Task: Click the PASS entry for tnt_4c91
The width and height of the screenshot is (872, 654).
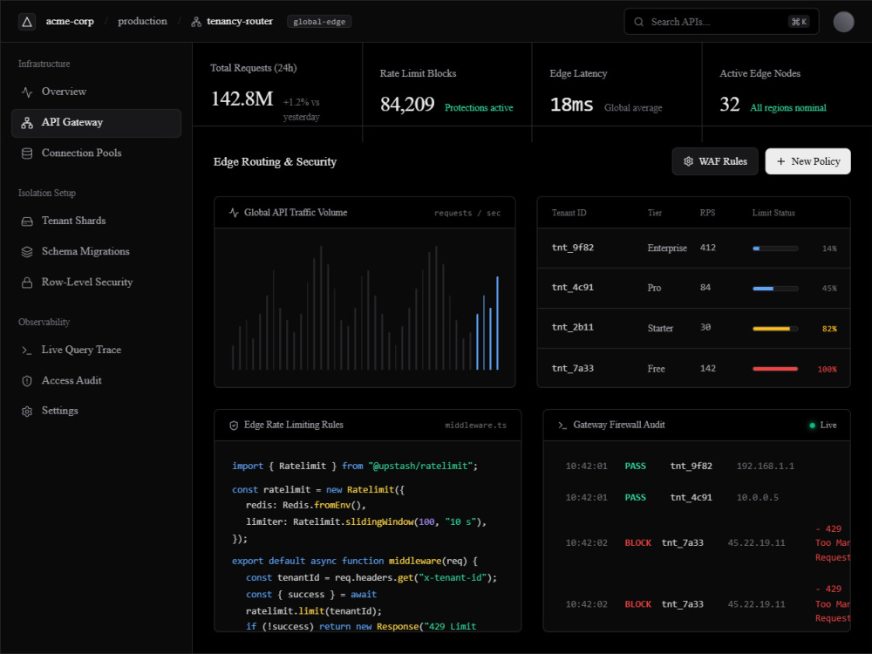Action: pyautogui.click(x=635, y=498)
